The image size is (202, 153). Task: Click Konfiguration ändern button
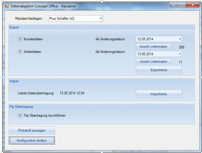[32, 140]
